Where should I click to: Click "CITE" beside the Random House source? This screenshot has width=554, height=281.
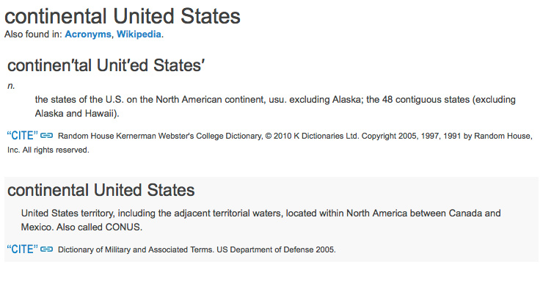click(x=22, y=136)
